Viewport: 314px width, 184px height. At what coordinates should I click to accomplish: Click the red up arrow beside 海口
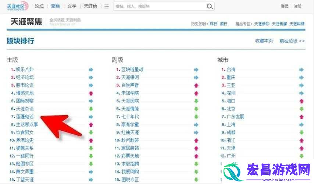pos(301,101)
